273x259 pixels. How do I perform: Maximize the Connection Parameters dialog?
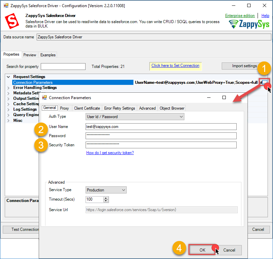click(224, 98)
